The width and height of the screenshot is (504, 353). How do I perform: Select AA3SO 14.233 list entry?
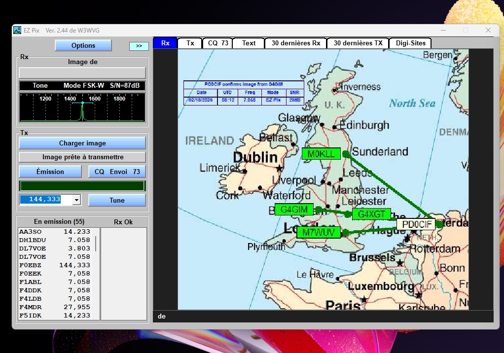pos(54,231)
